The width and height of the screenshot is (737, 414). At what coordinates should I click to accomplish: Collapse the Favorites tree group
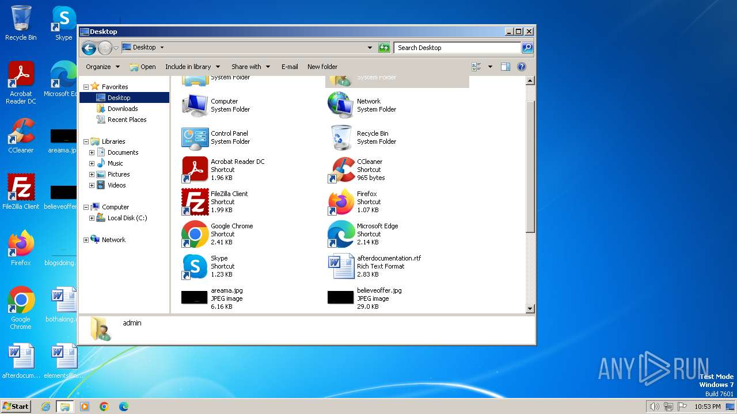(86, 87)
